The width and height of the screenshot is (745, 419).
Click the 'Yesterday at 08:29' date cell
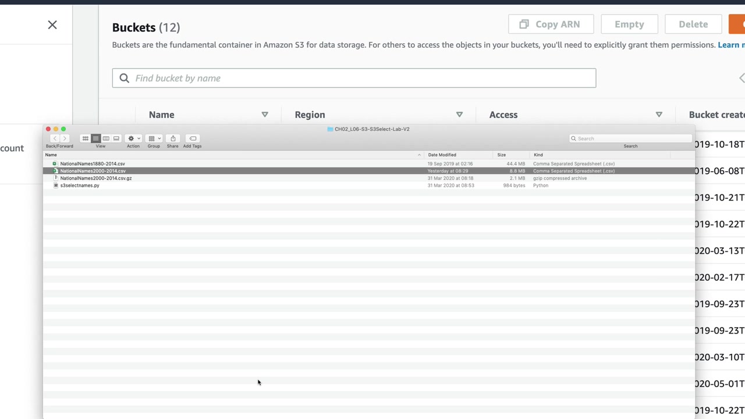pyautogui.click(x=448, y=171)
